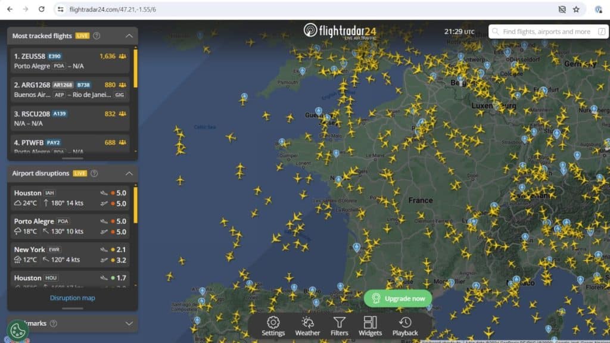The height and width of the screenshot is (343, 610).
Task: Click the B738 aircraft type badge
Action: (x=83, y=85)
